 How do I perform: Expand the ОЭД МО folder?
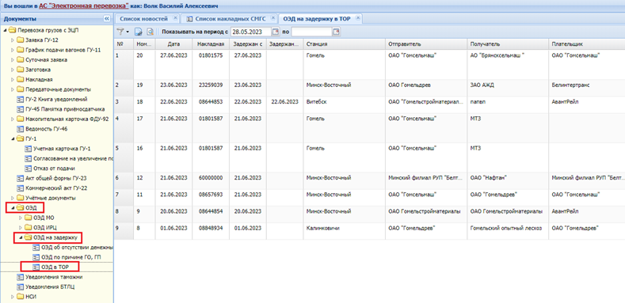[21, 218]
